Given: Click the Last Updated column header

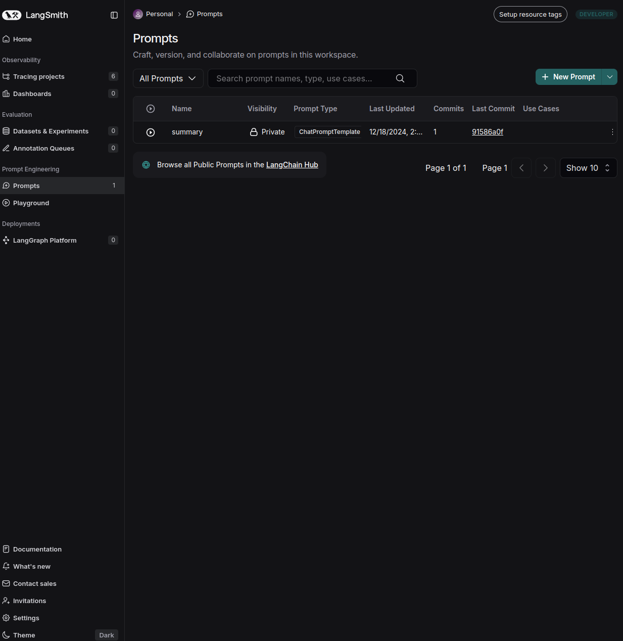Looking at the screenshot, I should pos(392,109).
